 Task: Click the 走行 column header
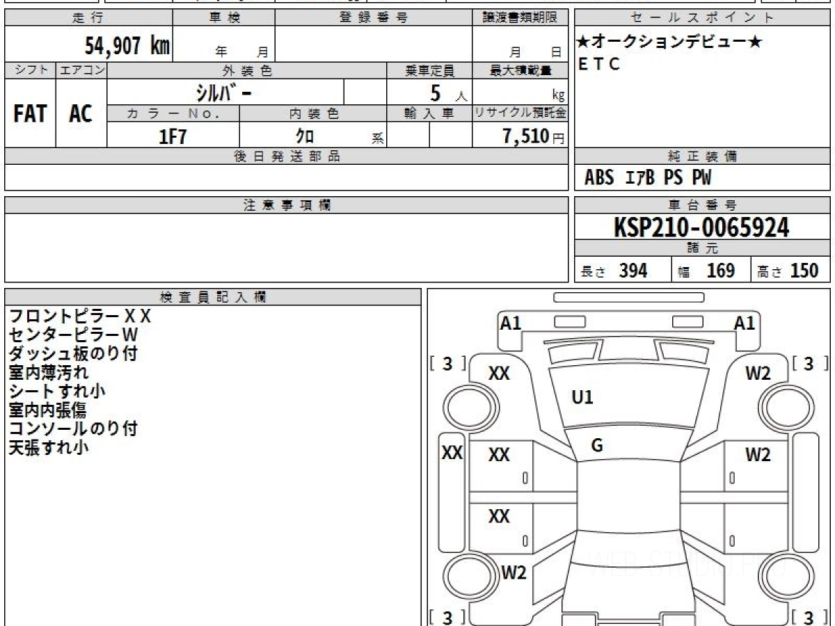[88, 17]
